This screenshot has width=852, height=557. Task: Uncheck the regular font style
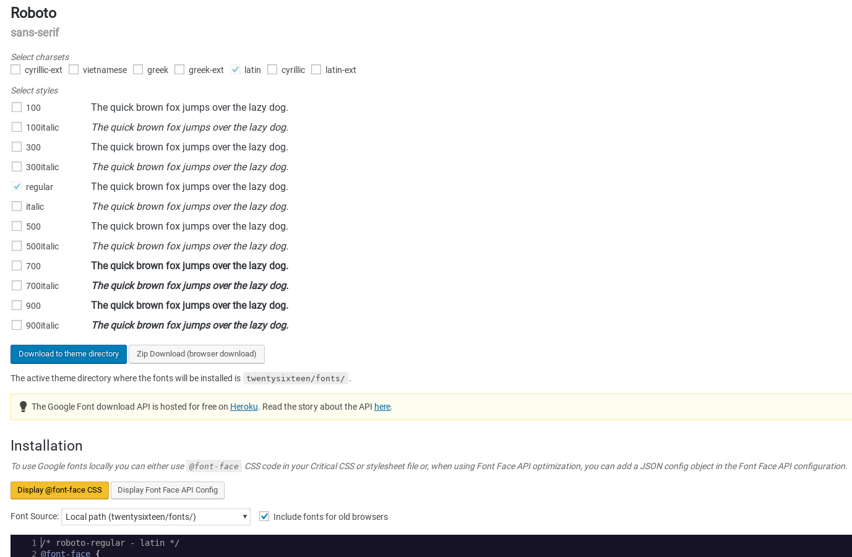[17, 186]
